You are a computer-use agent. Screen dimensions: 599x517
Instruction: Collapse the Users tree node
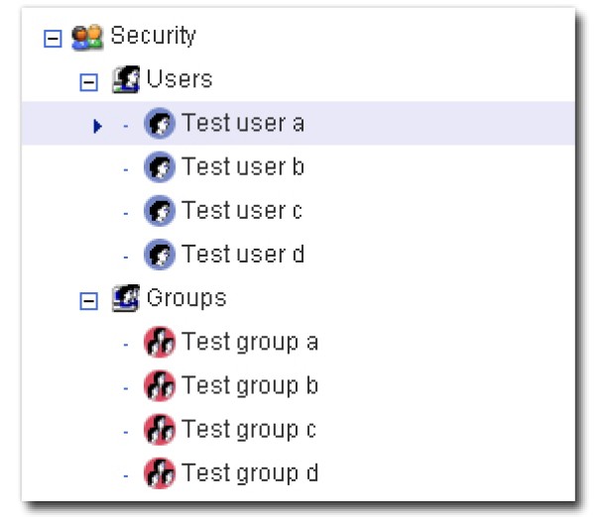point(89,81)
